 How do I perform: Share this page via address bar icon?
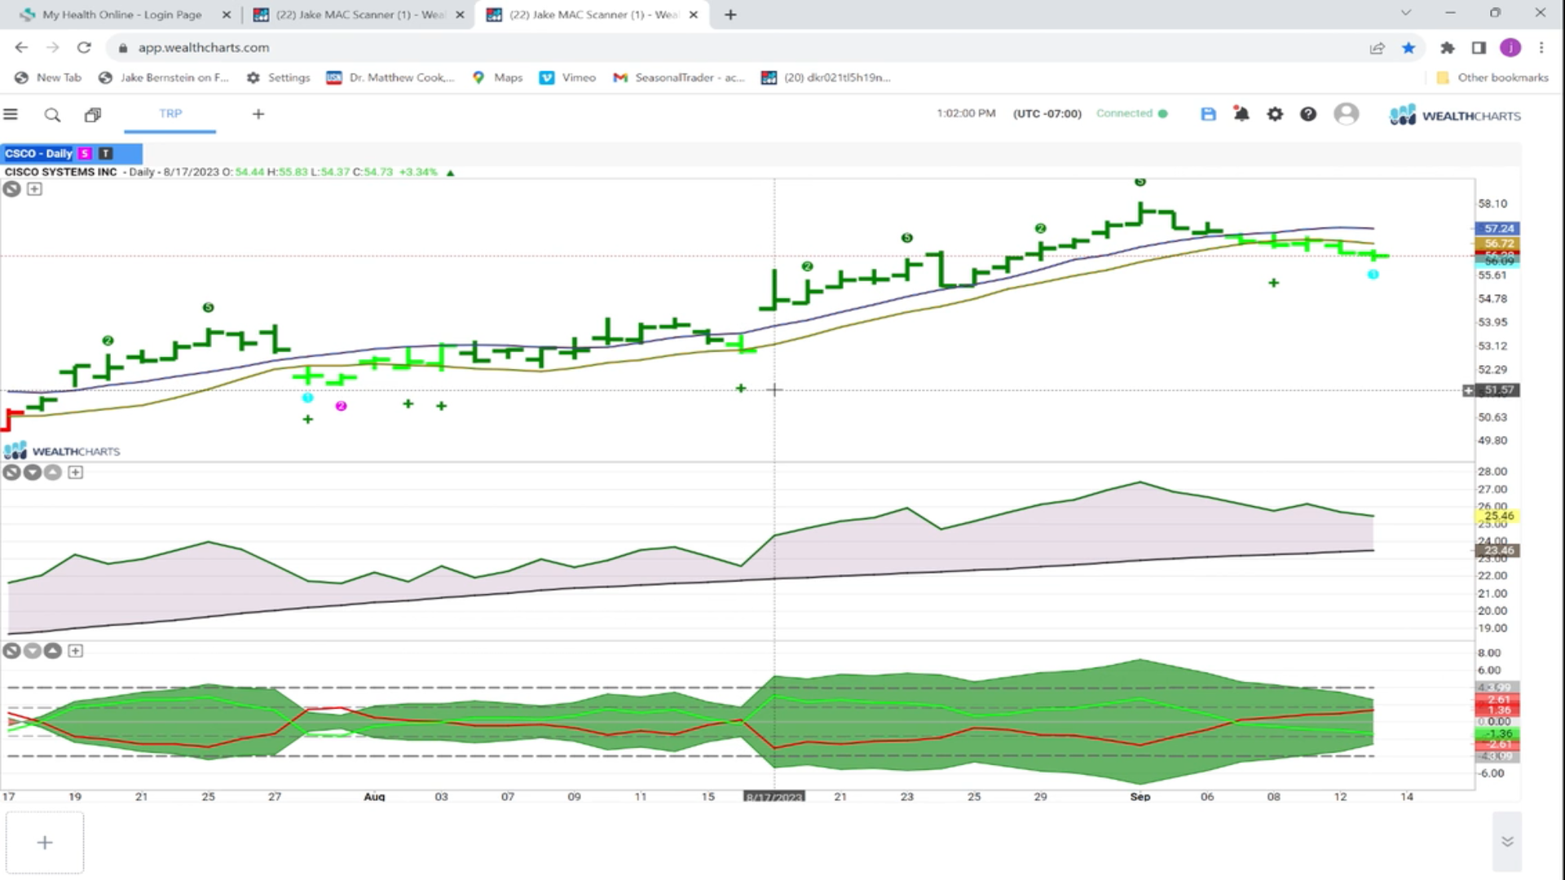(x=1377, y=48)
